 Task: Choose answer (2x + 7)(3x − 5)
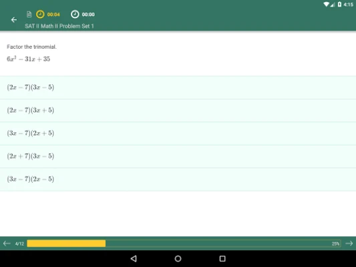pos(178,156)
